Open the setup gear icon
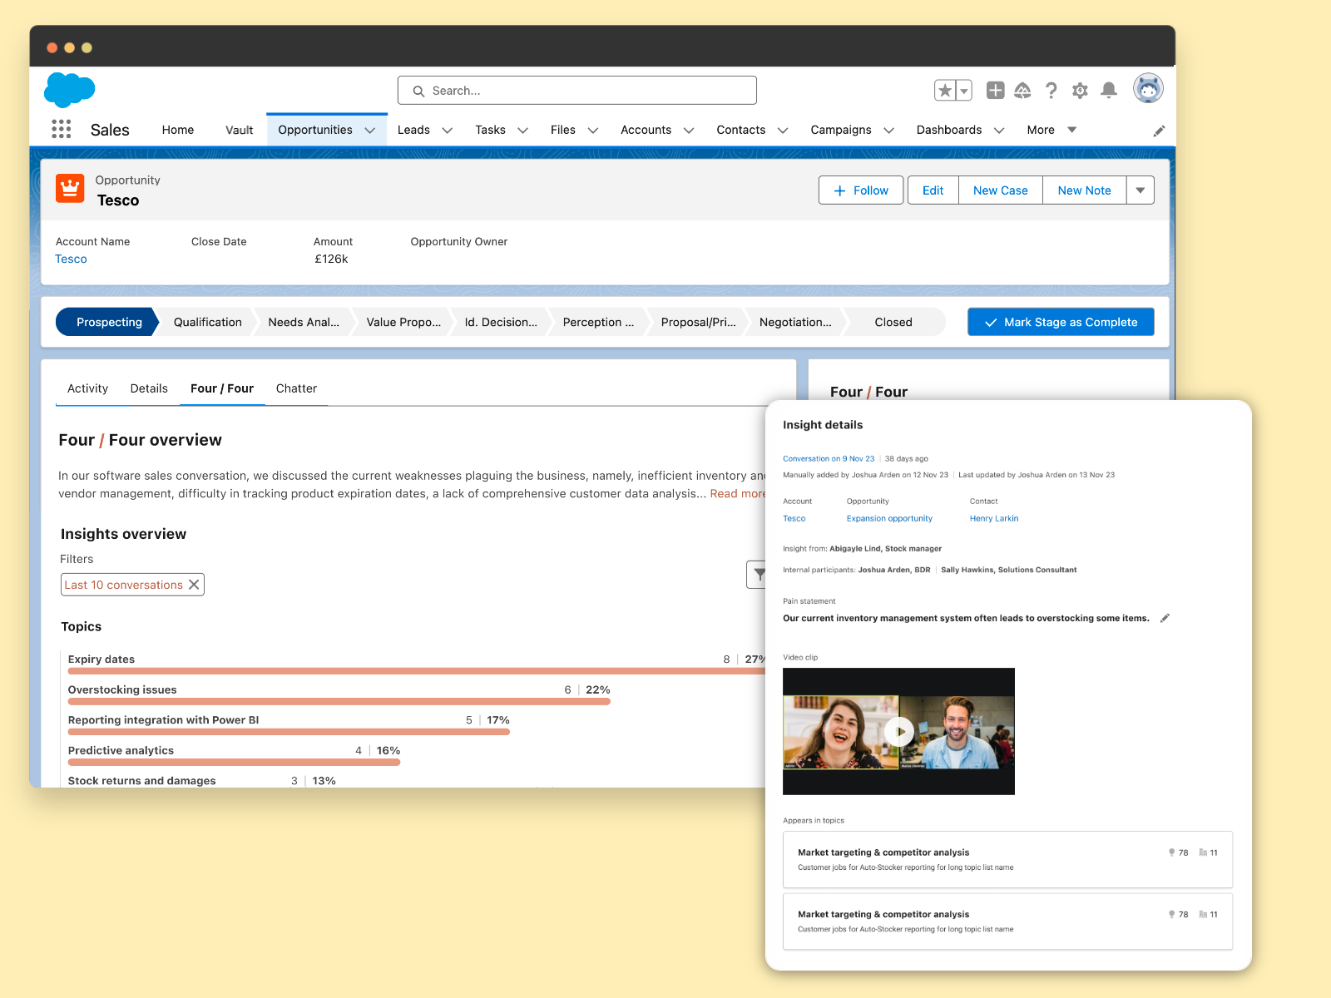The height and width of the screenshot is (998, 1331). click(x=1080, y=90)
